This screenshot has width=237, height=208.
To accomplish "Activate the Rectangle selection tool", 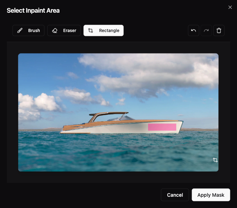I will 103,31.
